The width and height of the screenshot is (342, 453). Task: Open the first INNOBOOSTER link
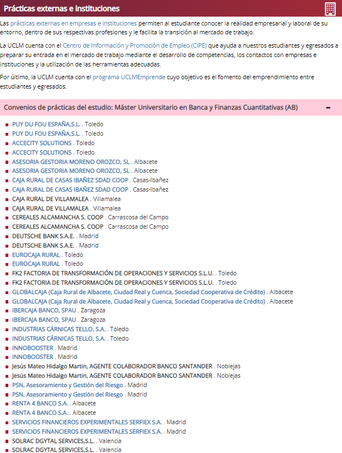point(33,348)
